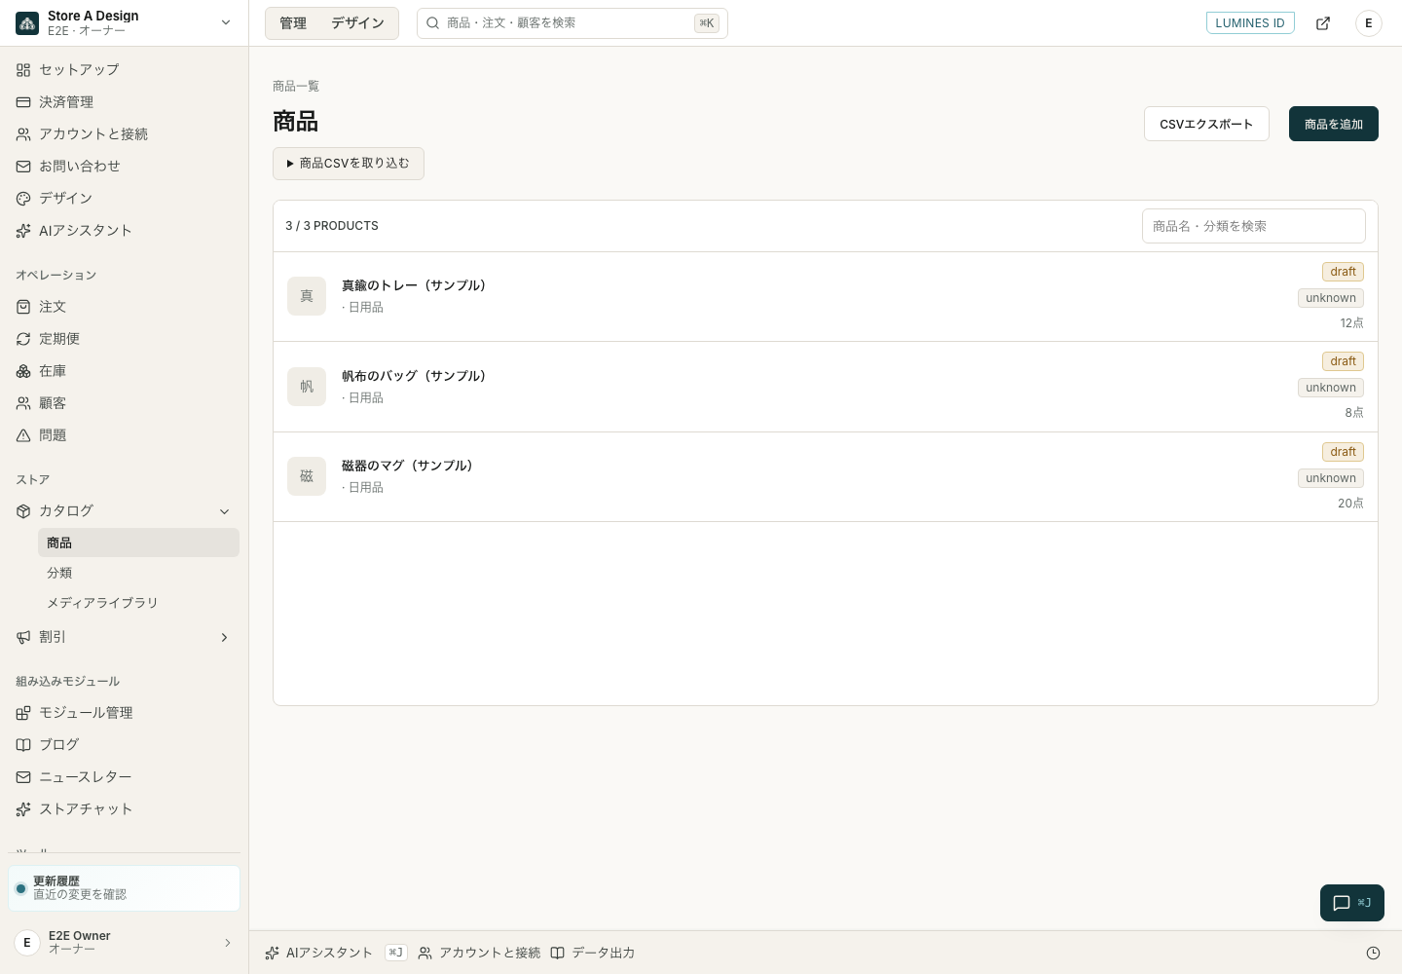Click the 20点 stock count
The image size is (1402, 974).
click(x=1350, y=504)
